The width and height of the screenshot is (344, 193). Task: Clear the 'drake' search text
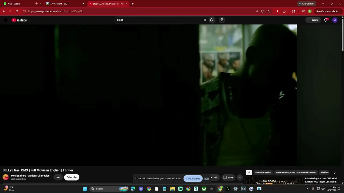tap(205, 20)
